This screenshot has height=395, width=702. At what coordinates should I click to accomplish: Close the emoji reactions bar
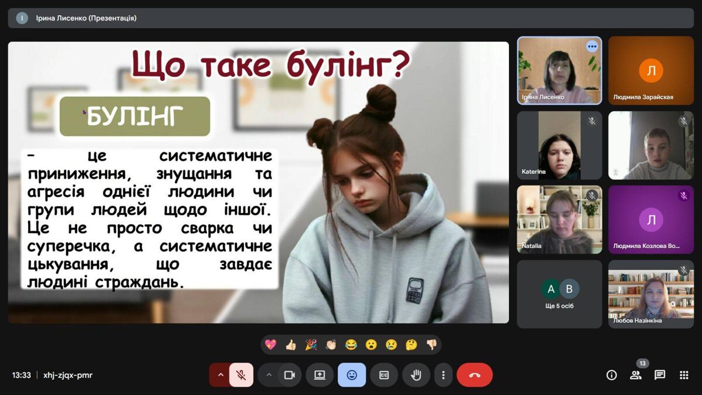pyautogui.click(x=352, y=375)
